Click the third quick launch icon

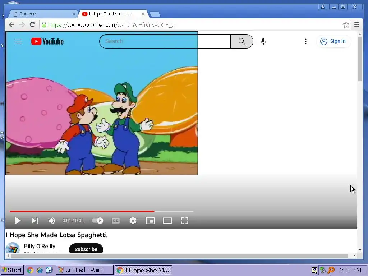[49, 270]
